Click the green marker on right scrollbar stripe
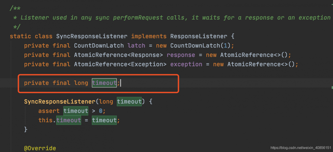This screenshot has height=152, width=333. tap(332, 88)
